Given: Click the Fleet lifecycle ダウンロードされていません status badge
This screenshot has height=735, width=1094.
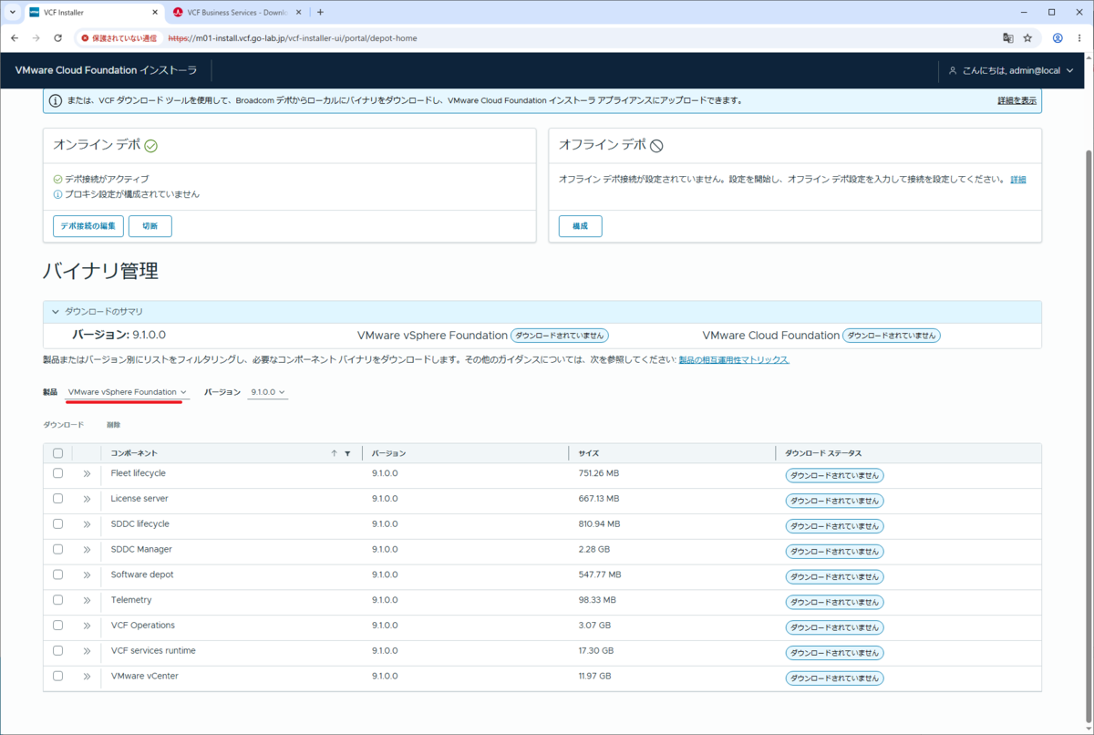Looking at the screenshot, I should [x=834, y=475].
